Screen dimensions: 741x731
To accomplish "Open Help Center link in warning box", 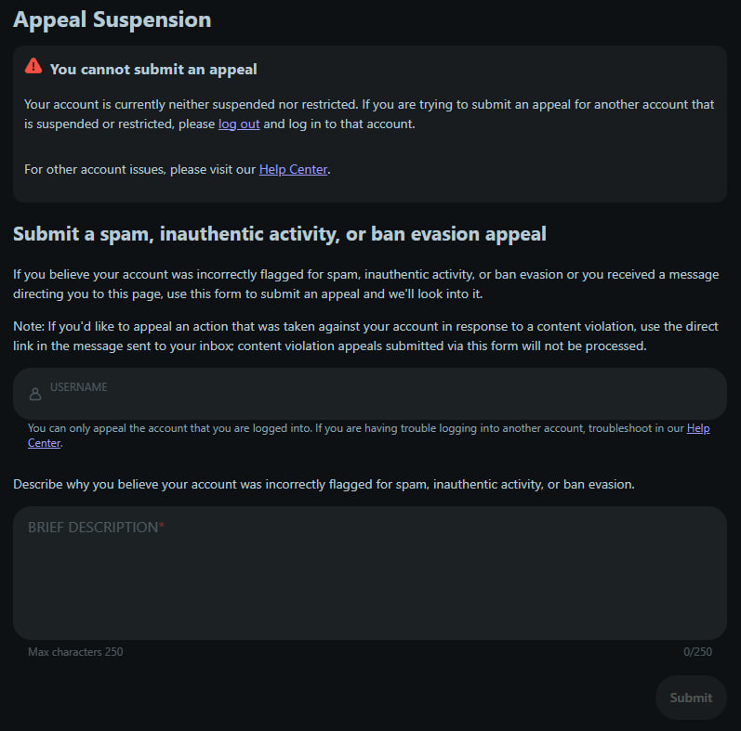I will (293, 170).
